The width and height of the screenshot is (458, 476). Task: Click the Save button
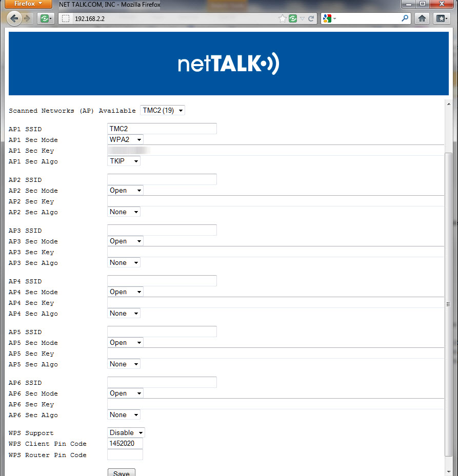pyautogui.click(x=122, y=473)
